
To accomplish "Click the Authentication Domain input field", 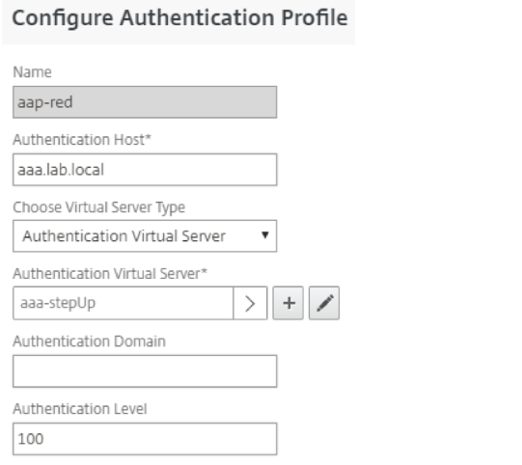I will 145,371.
